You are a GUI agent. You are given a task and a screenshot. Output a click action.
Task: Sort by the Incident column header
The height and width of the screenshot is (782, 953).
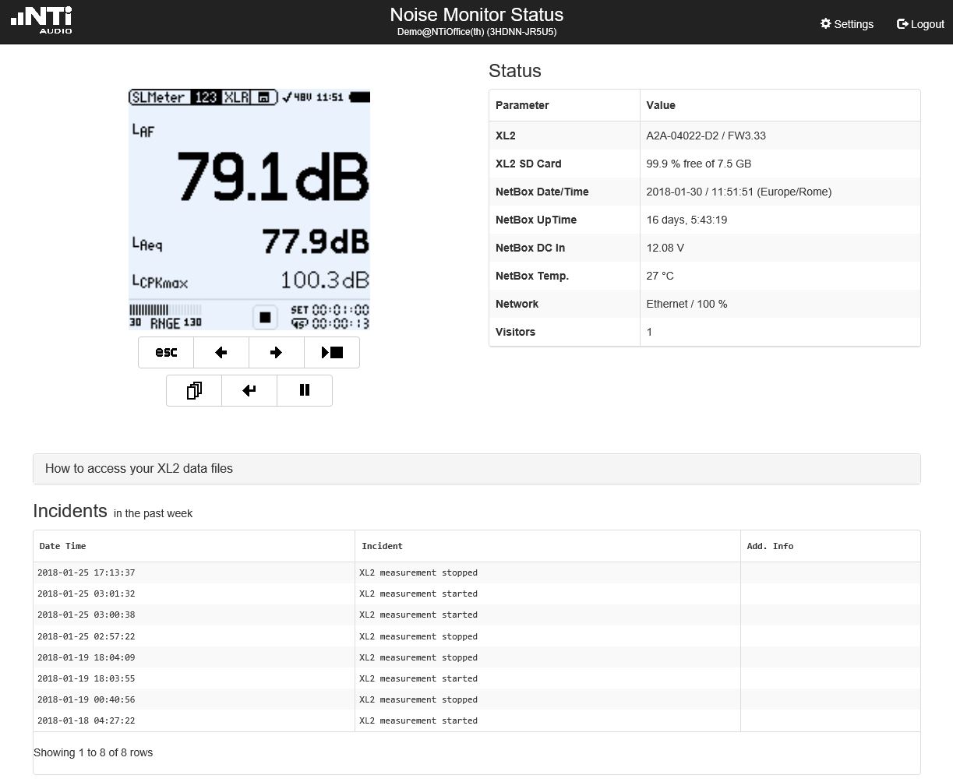[x=382, y=546]
